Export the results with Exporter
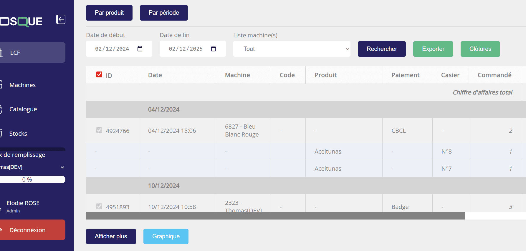The height and width of the screenshot is (251, 526). [433, 49]
